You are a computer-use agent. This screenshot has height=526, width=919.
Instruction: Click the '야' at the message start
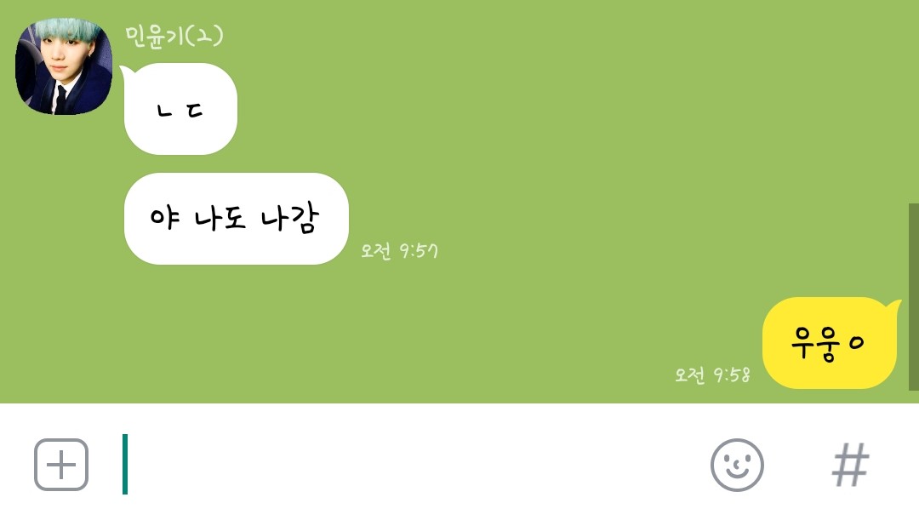point(165,218)
